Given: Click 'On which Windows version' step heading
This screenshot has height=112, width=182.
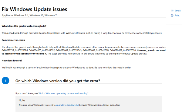Looking at the screenshot, I should [x=58, y=81].
